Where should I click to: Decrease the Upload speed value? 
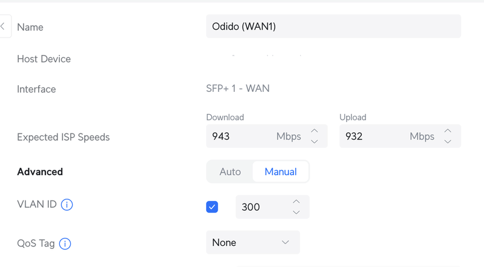(447, 141)
